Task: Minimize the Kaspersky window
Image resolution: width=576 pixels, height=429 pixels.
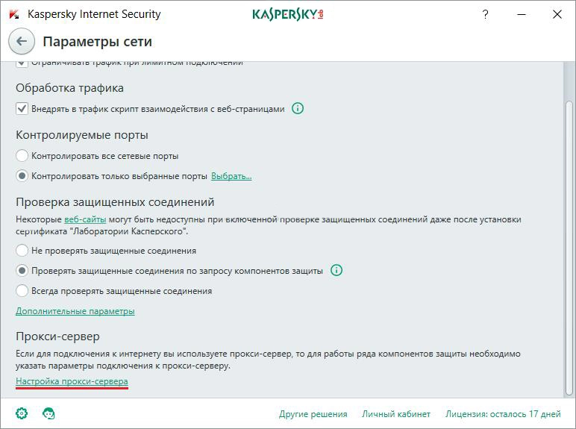Action: (522, 14)
